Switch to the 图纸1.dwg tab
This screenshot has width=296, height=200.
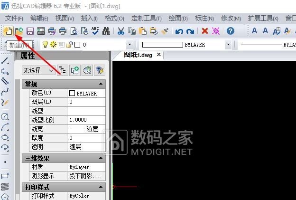(138, 55)
